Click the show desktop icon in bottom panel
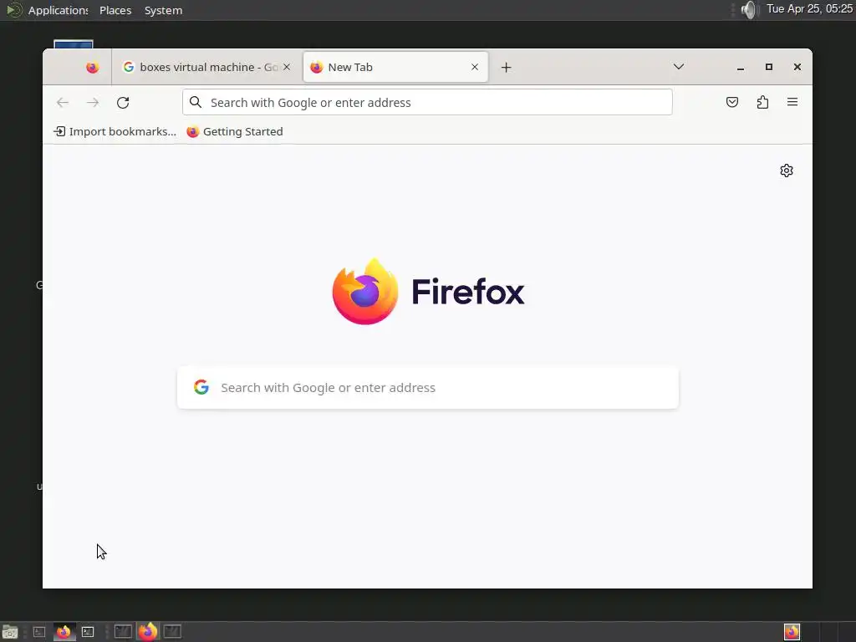Image resolution: width=856 pixels, height=642 pixels. (10, 632)
